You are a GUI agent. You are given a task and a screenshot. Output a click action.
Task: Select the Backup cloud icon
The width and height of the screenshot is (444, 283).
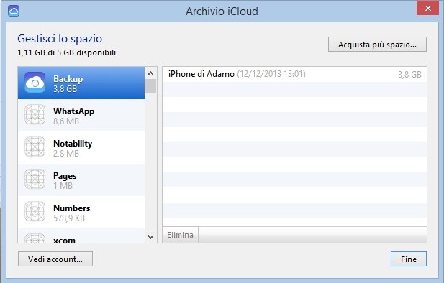click(35, 83)
